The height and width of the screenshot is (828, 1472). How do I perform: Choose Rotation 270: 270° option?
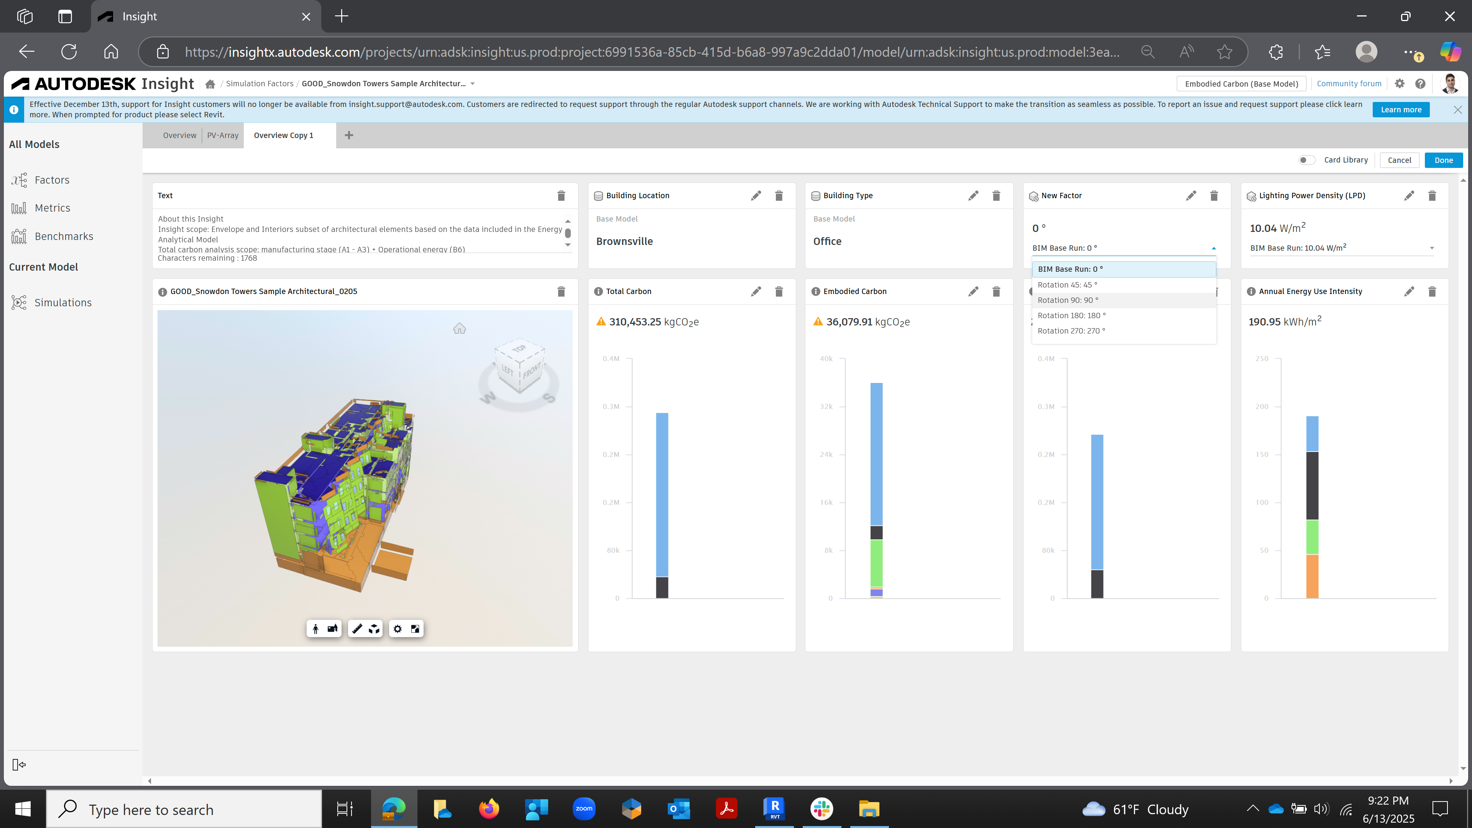pyautogui.click(x=1124, y=331)
